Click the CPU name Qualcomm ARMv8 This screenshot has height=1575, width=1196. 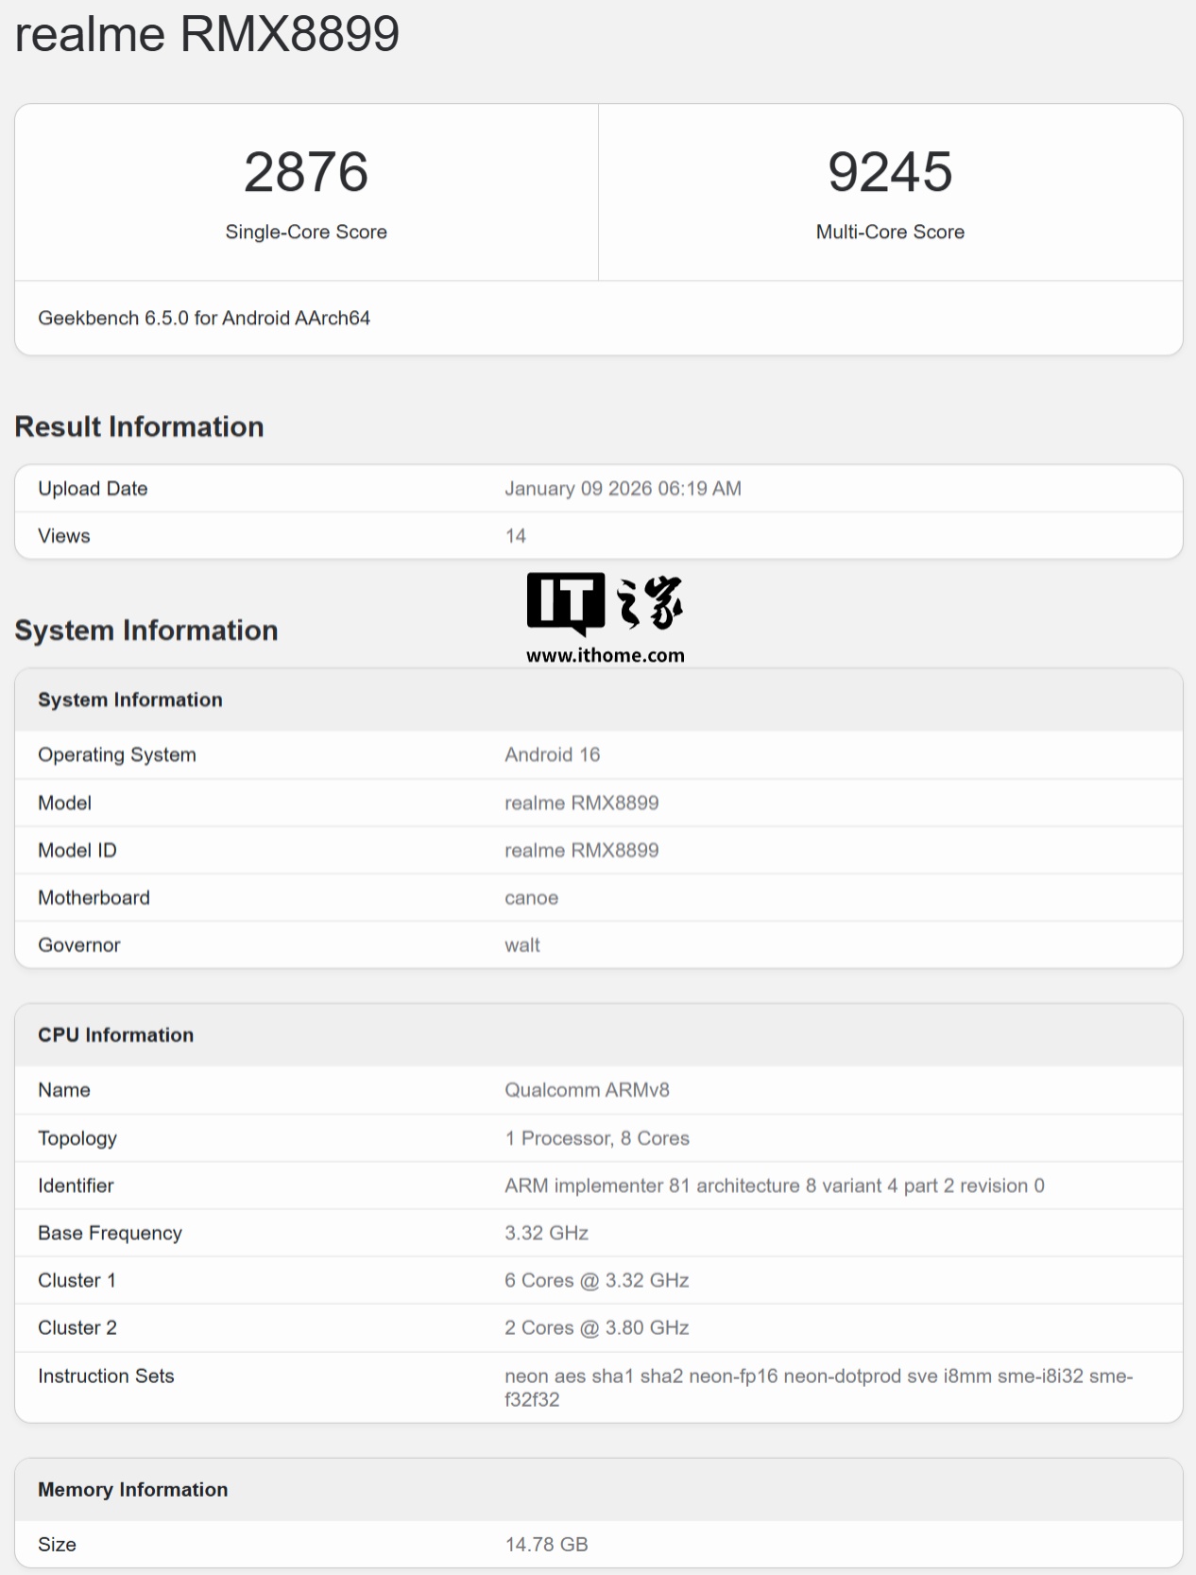(587, 1090)
